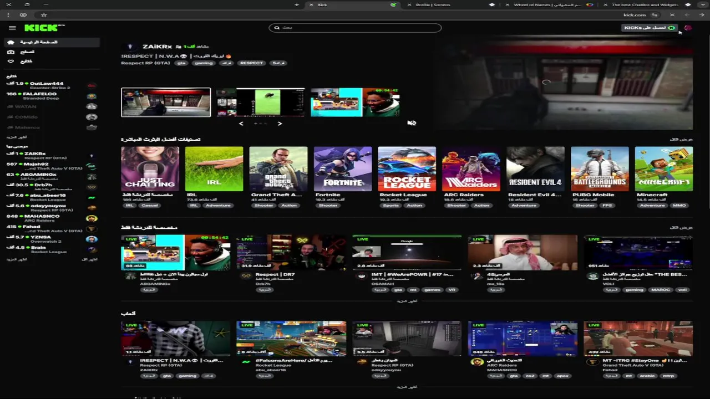Viewport: 710px width, 399px height.
Task: Open MT-ITRG #StayOne stream card
Action: pyautogui.click(x=638, y=339)
